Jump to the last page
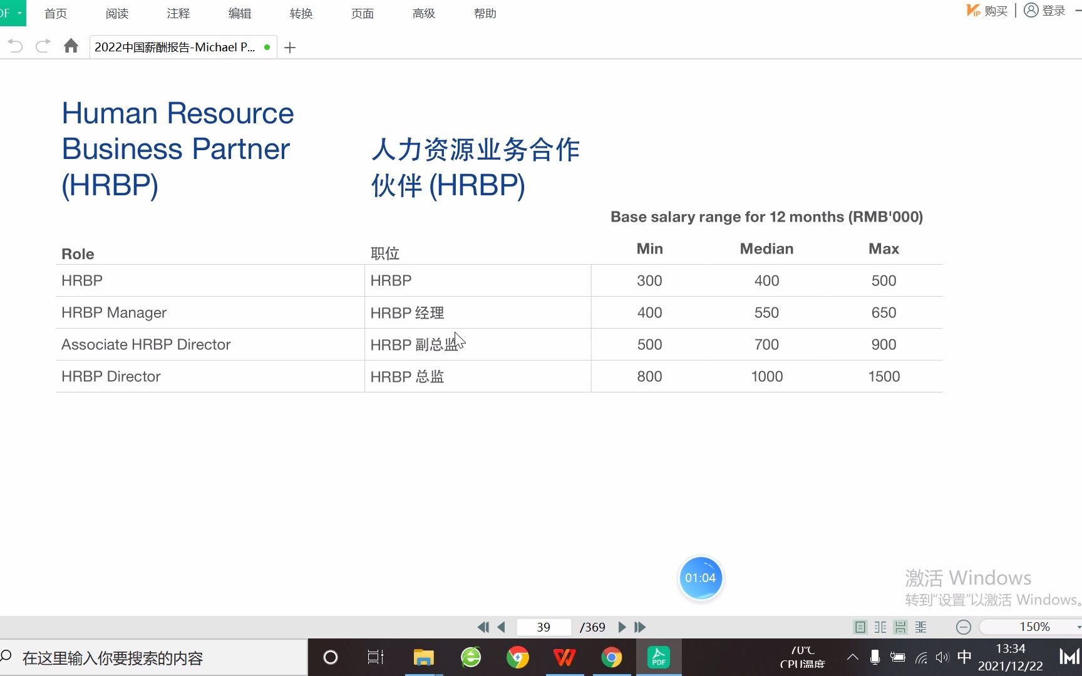Image resolution: width=1082 pixels, height=676 pixels. [640, 627]
